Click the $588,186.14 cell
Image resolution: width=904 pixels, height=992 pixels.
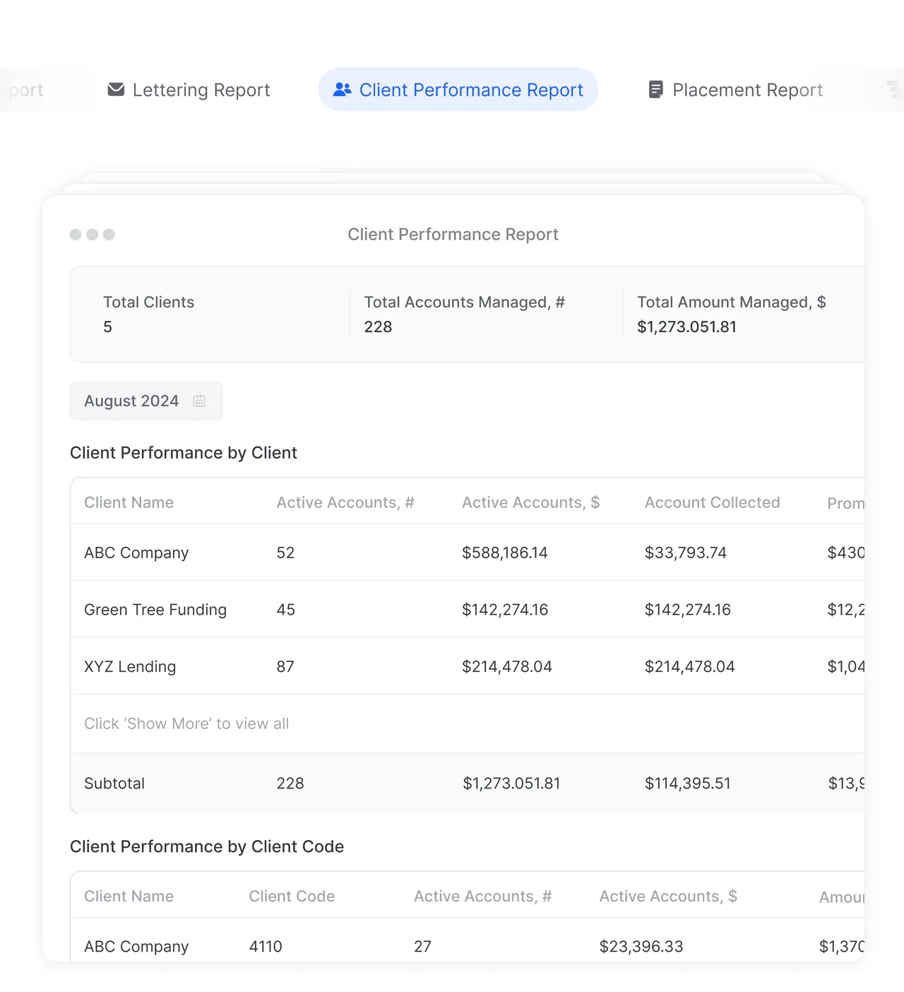505,553
